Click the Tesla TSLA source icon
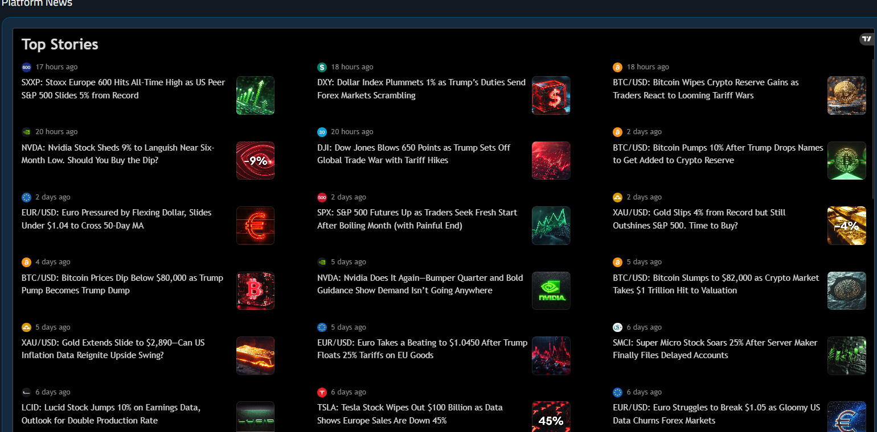Viewport: 877px width, 432px height. pyautogui.click(x=322, y=392)
